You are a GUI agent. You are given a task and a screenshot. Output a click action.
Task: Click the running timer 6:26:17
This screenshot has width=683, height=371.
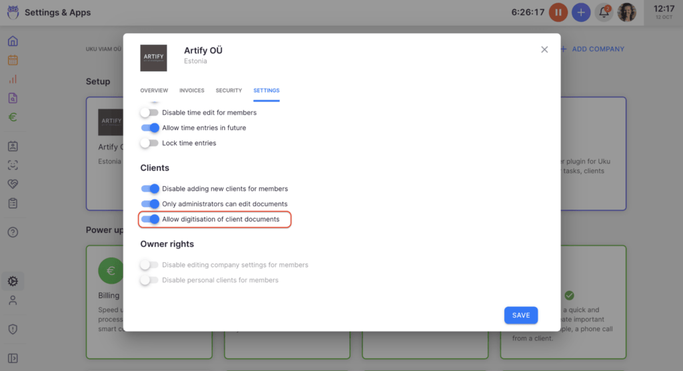(528, 12)
